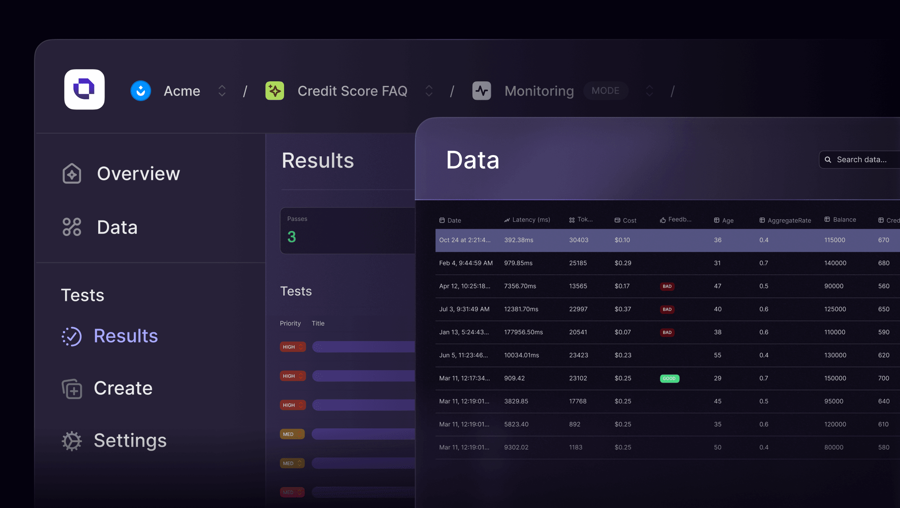Image resolution: width=900 pixels, height=508 pixels.
Task: Click the search magnifier in the Data panel
Action: 828,160
